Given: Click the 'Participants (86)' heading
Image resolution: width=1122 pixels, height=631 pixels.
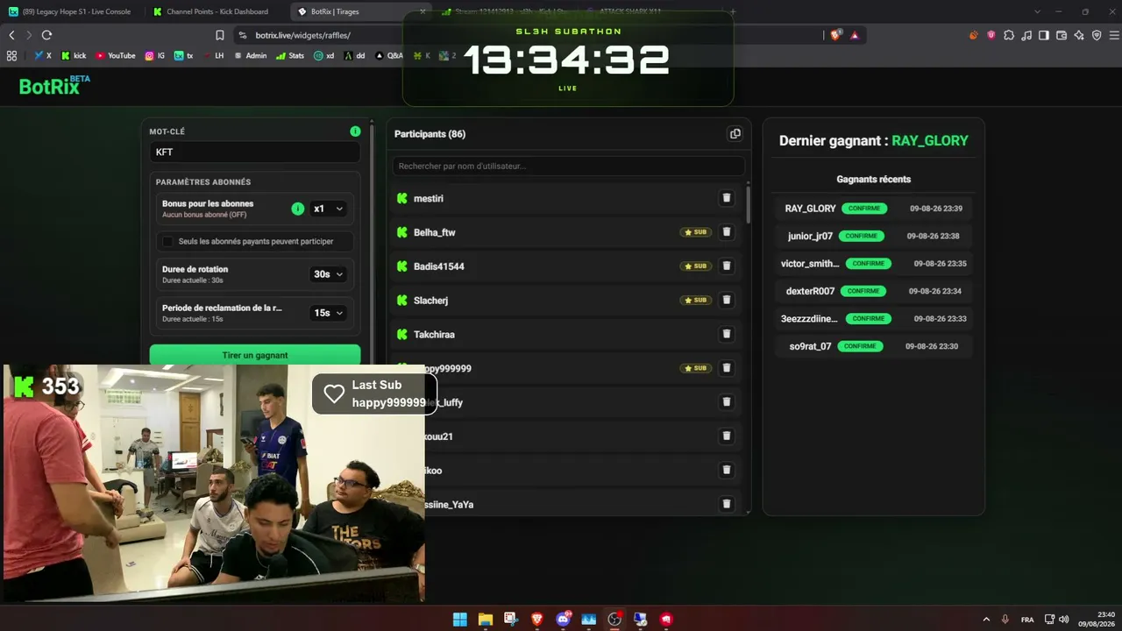Looking at the screenshot, I should 430,134.
